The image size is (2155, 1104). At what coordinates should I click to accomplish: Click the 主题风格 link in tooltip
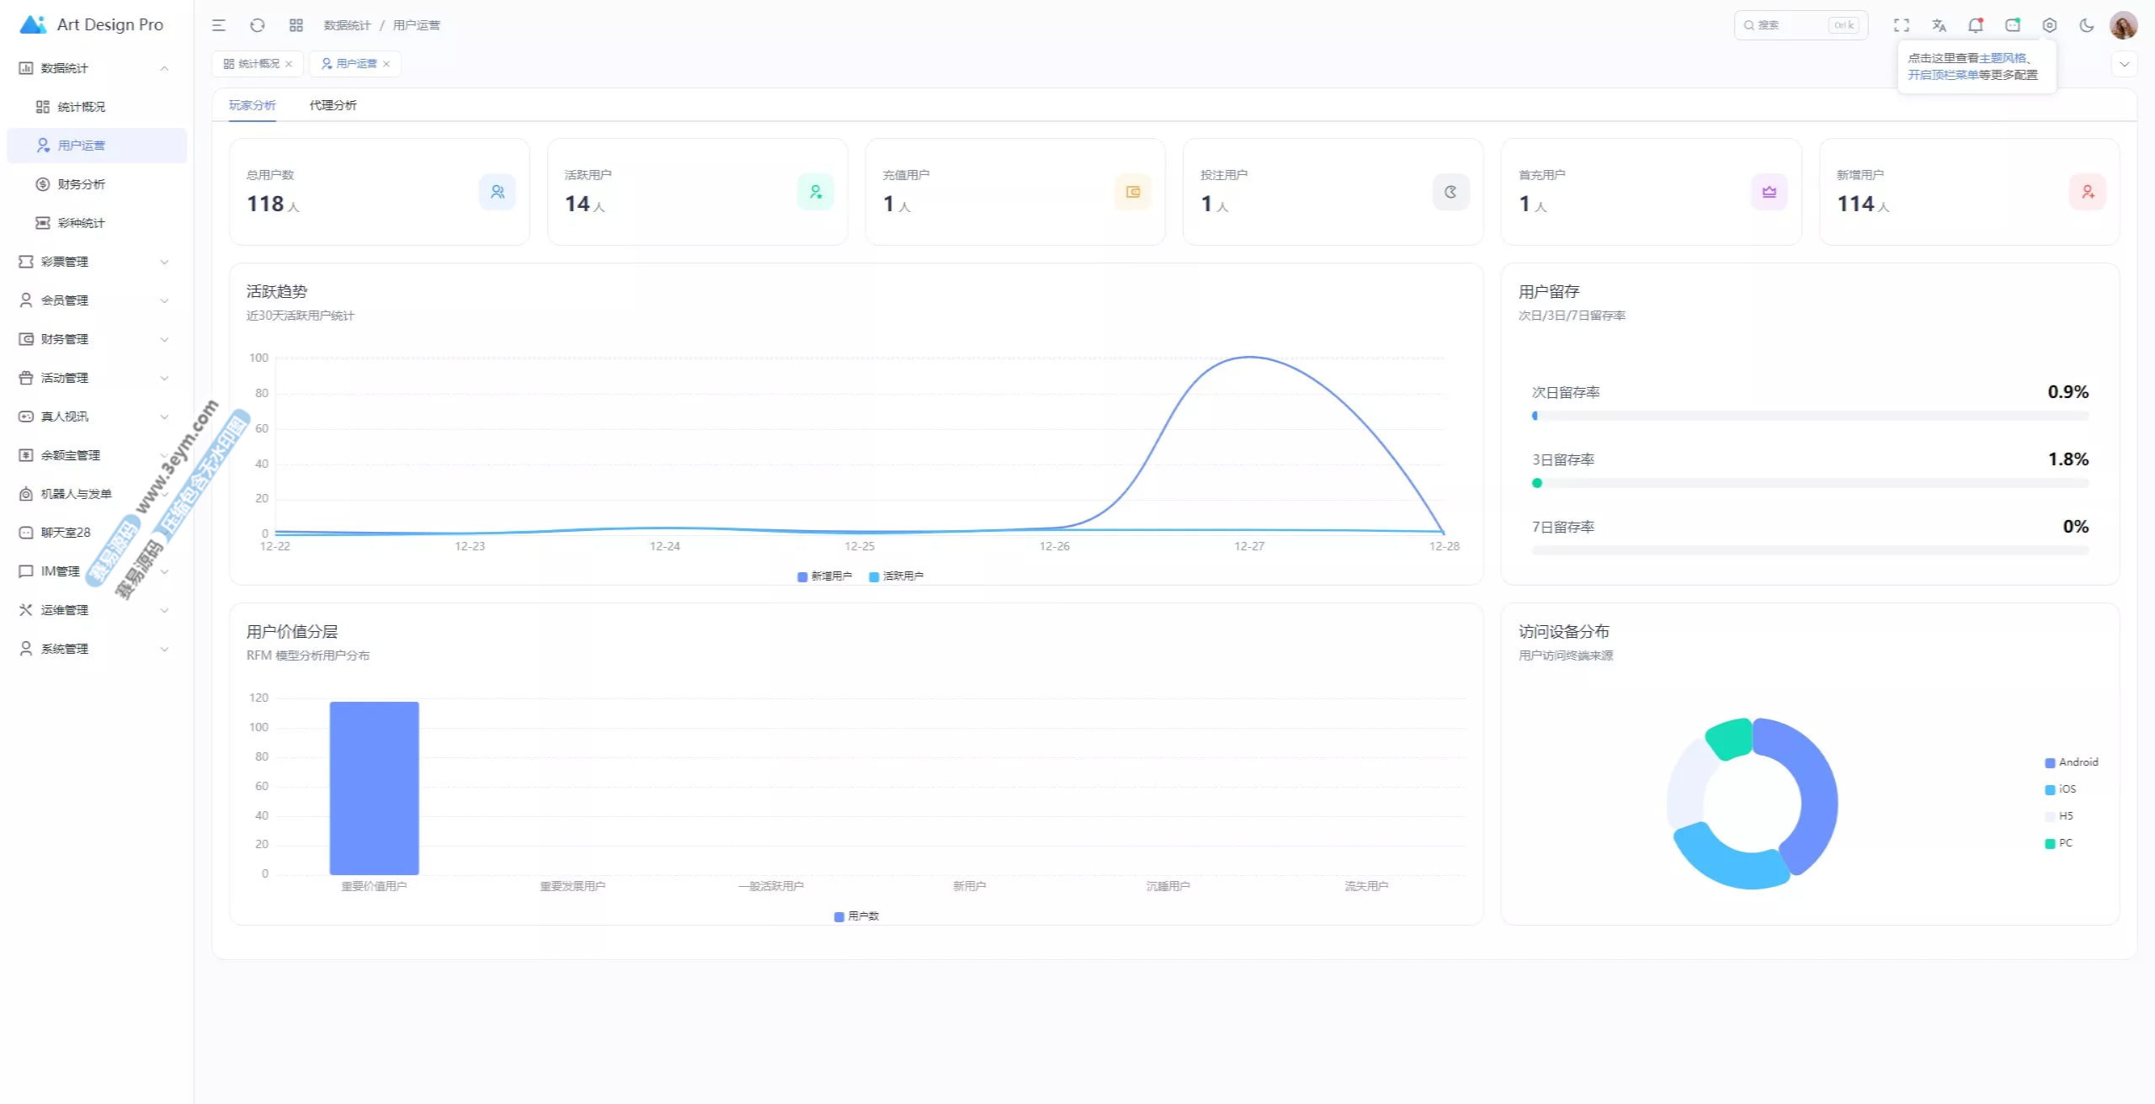pos(2002,58)
